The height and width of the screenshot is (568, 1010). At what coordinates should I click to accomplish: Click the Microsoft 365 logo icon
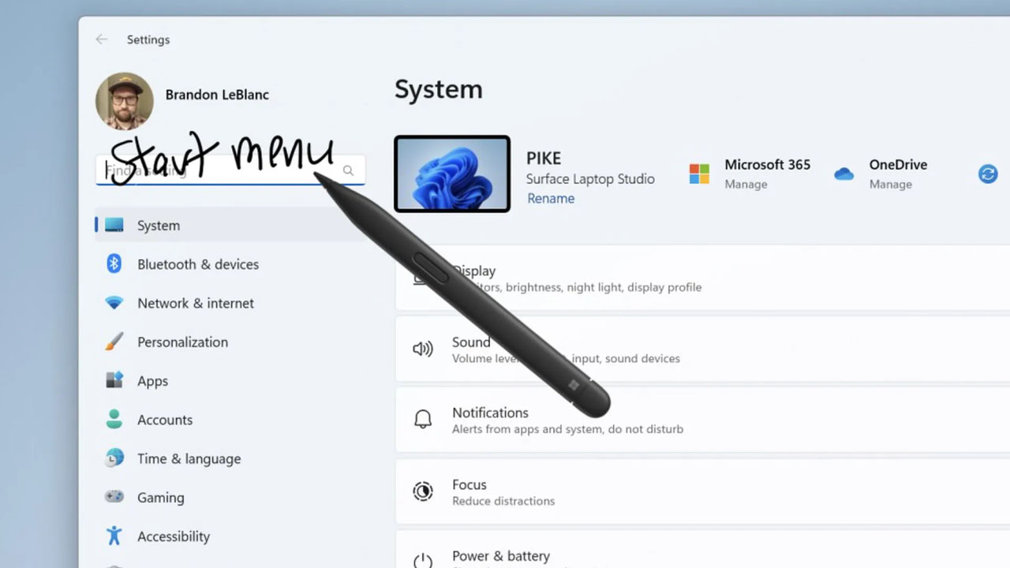tap(699, 174)
